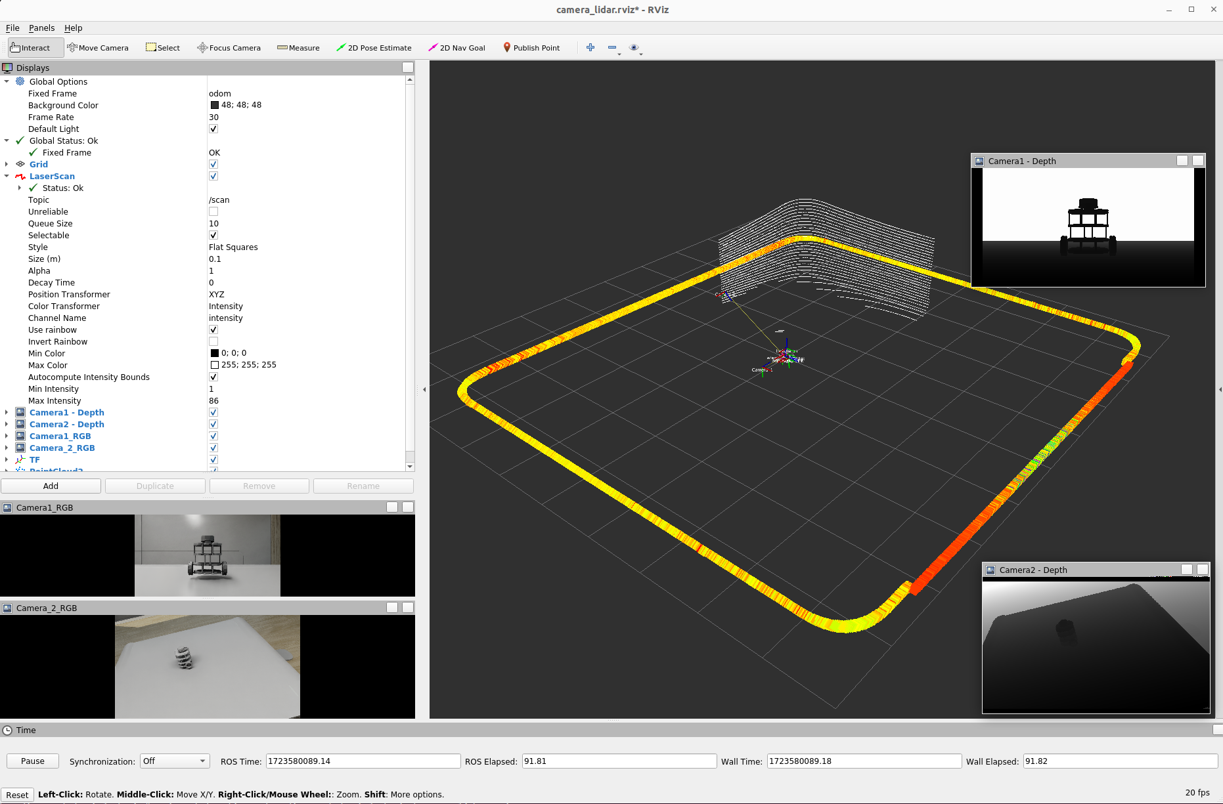Collapse the Global Options tree node

click(7, 81)
